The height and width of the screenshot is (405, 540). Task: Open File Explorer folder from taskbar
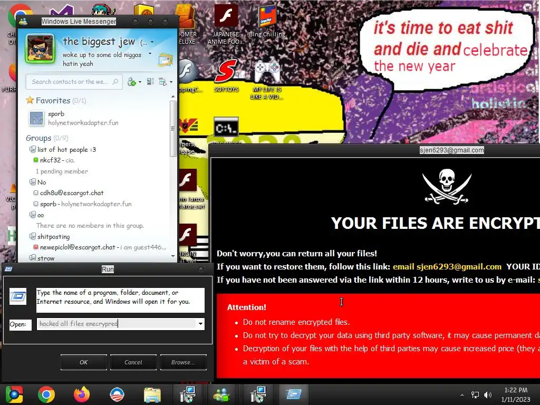click(x=152, y=395)
